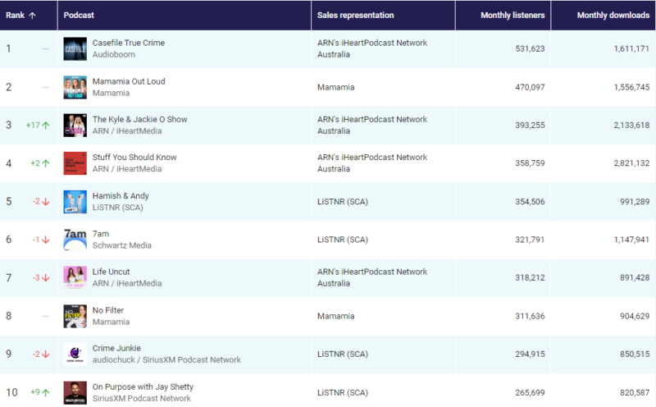
Task: Select the Life Uncut pink cover art
Action: pos(75,278)
